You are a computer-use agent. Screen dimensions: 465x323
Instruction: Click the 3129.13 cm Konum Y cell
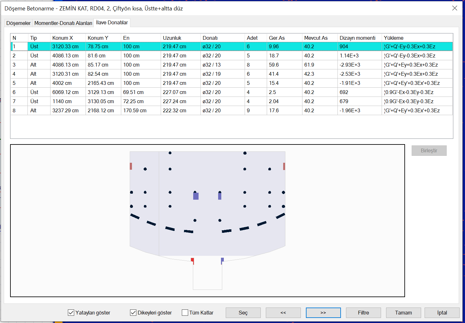click(103, 92)
